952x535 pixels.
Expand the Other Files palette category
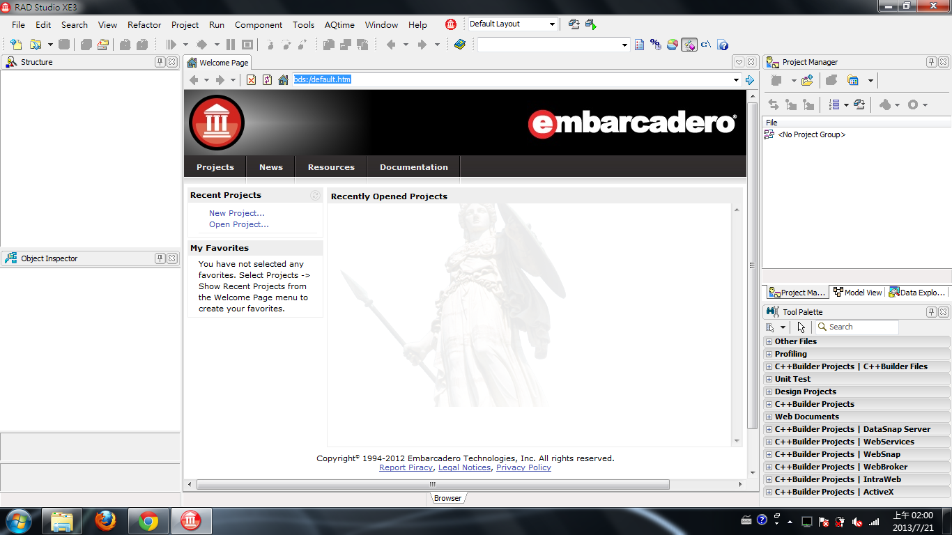click(769, 341)
